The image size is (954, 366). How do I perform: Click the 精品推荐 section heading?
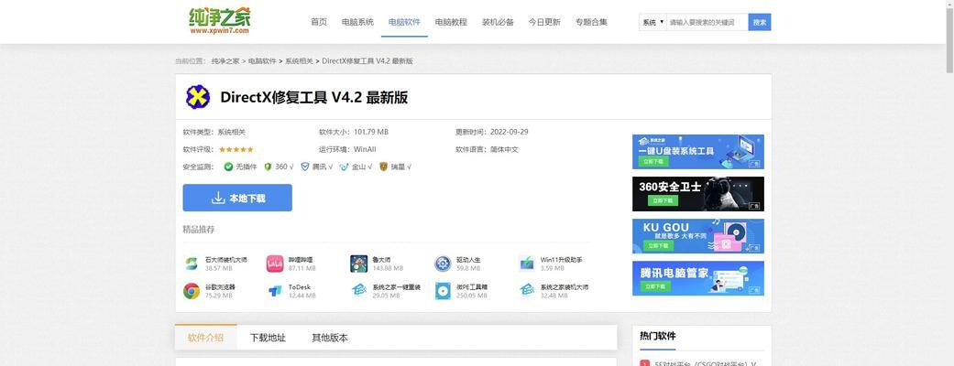coord(199,229)
